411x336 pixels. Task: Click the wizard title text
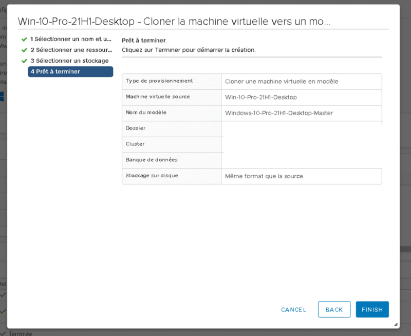174,21
